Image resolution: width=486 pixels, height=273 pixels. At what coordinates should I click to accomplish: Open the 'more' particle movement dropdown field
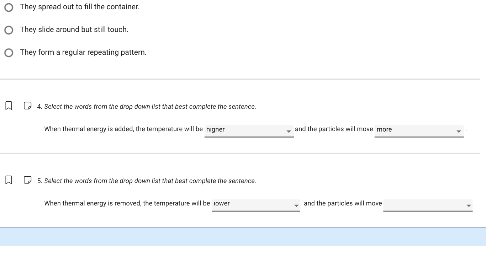click(x=414, y=130)
